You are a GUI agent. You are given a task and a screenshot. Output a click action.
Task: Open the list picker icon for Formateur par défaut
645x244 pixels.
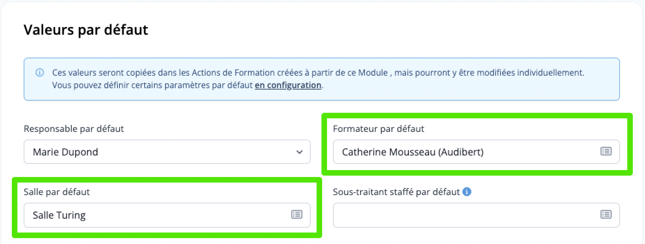pos(606,151)
